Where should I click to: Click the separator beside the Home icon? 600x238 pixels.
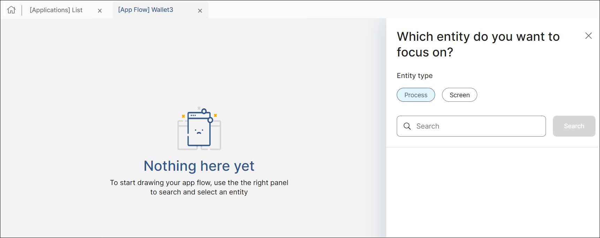tap(22, 10)
